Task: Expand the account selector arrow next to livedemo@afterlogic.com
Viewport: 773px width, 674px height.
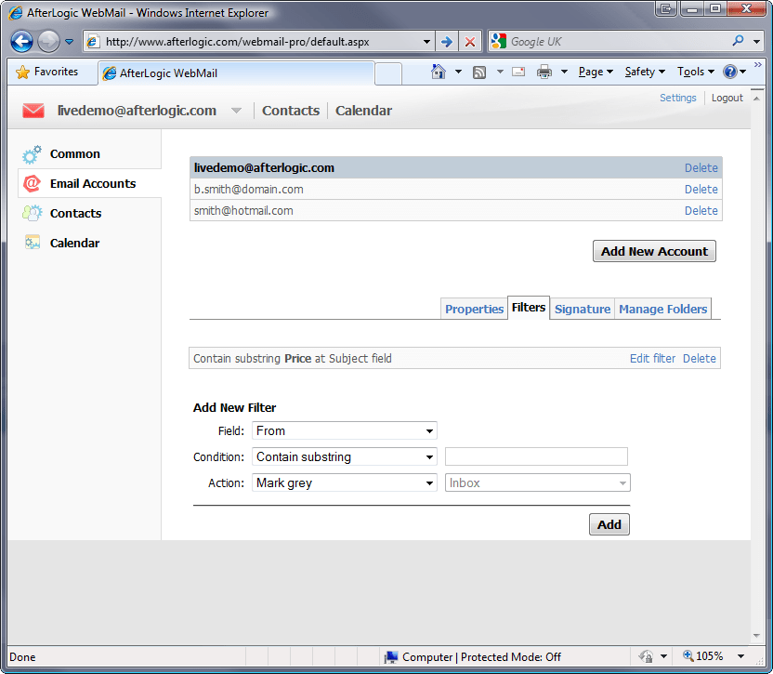Action: (x=236, y=110)
